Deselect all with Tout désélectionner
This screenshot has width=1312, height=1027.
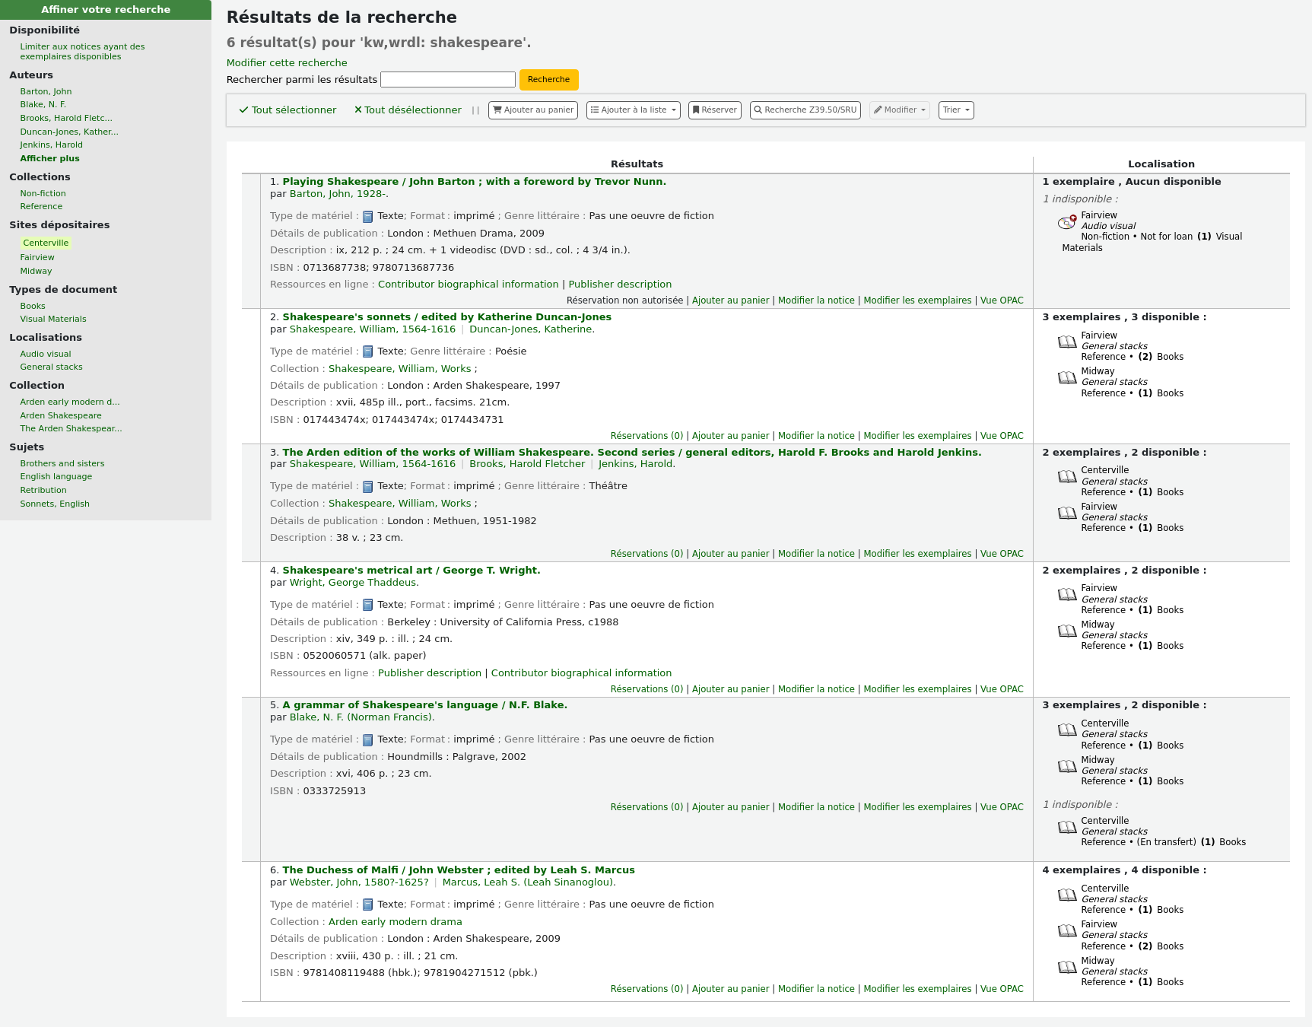[408, 110]
